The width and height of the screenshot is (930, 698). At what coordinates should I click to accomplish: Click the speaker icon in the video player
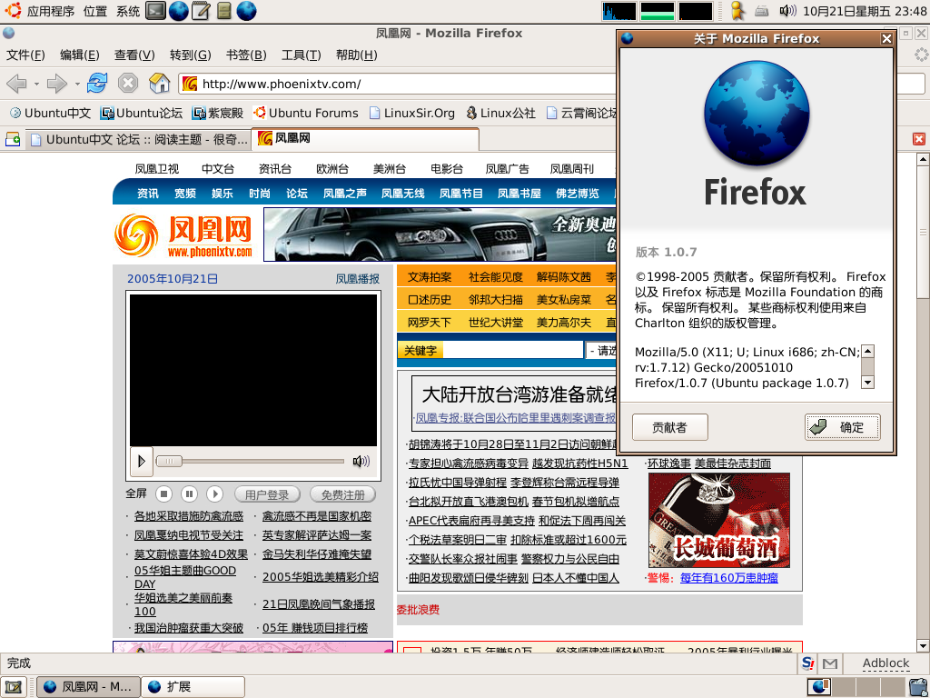point(361,461)
